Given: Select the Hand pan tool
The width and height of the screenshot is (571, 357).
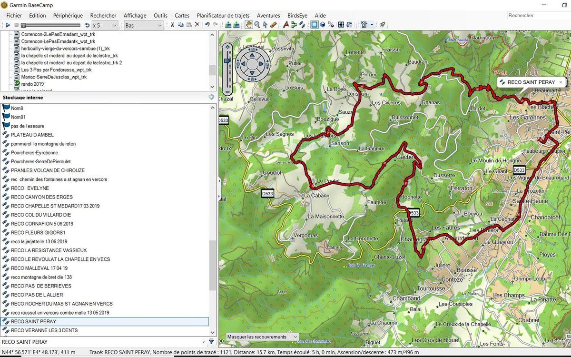Looking at the screenshot, I should (248, 25).
